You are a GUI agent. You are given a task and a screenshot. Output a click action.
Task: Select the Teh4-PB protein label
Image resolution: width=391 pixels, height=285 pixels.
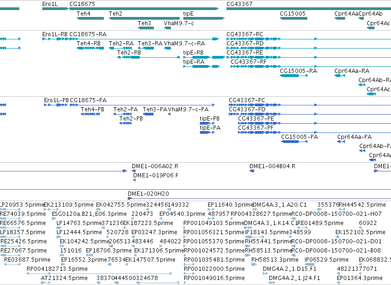coord(92,110)
